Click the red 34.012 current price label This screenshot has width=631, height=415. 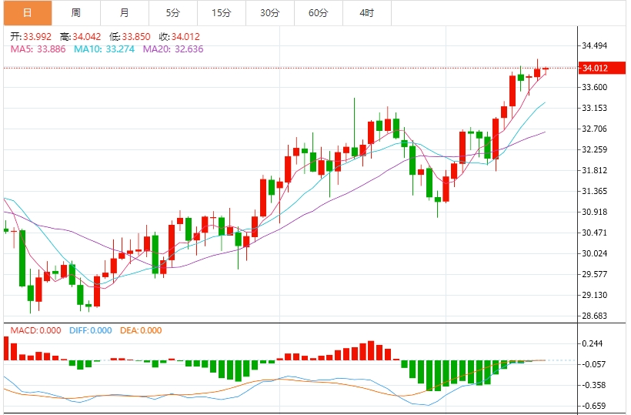602,68
